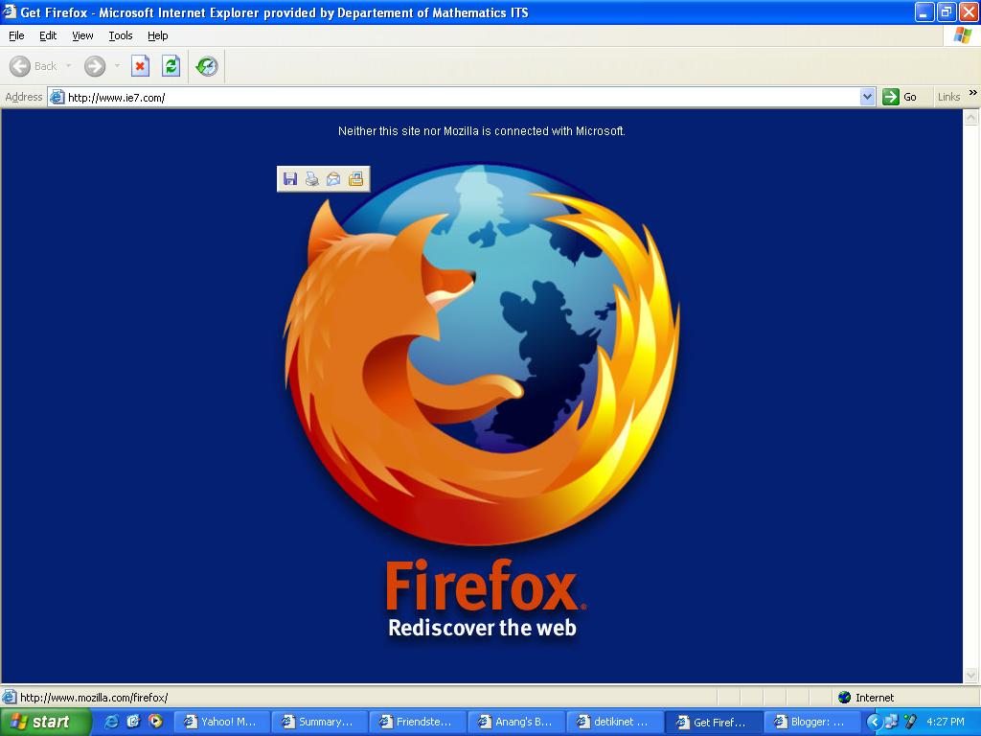Click the Internet zone globe in status bar
The width and height of the screenshot is (981, 736).
(845, 698)
